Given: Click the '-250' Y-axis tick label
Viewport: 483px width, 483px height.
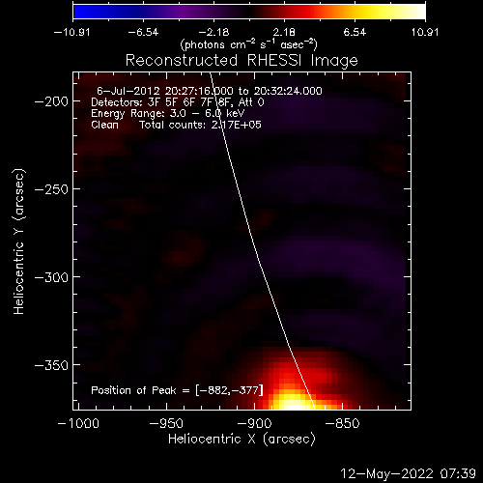Looking at the screenshot, I should point(51,189).
